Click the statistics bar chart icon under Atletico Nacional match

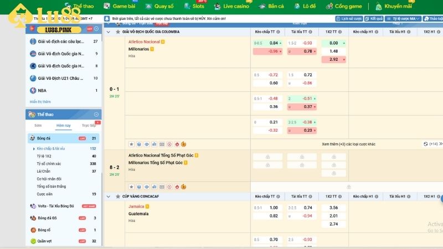click(154, 143)
